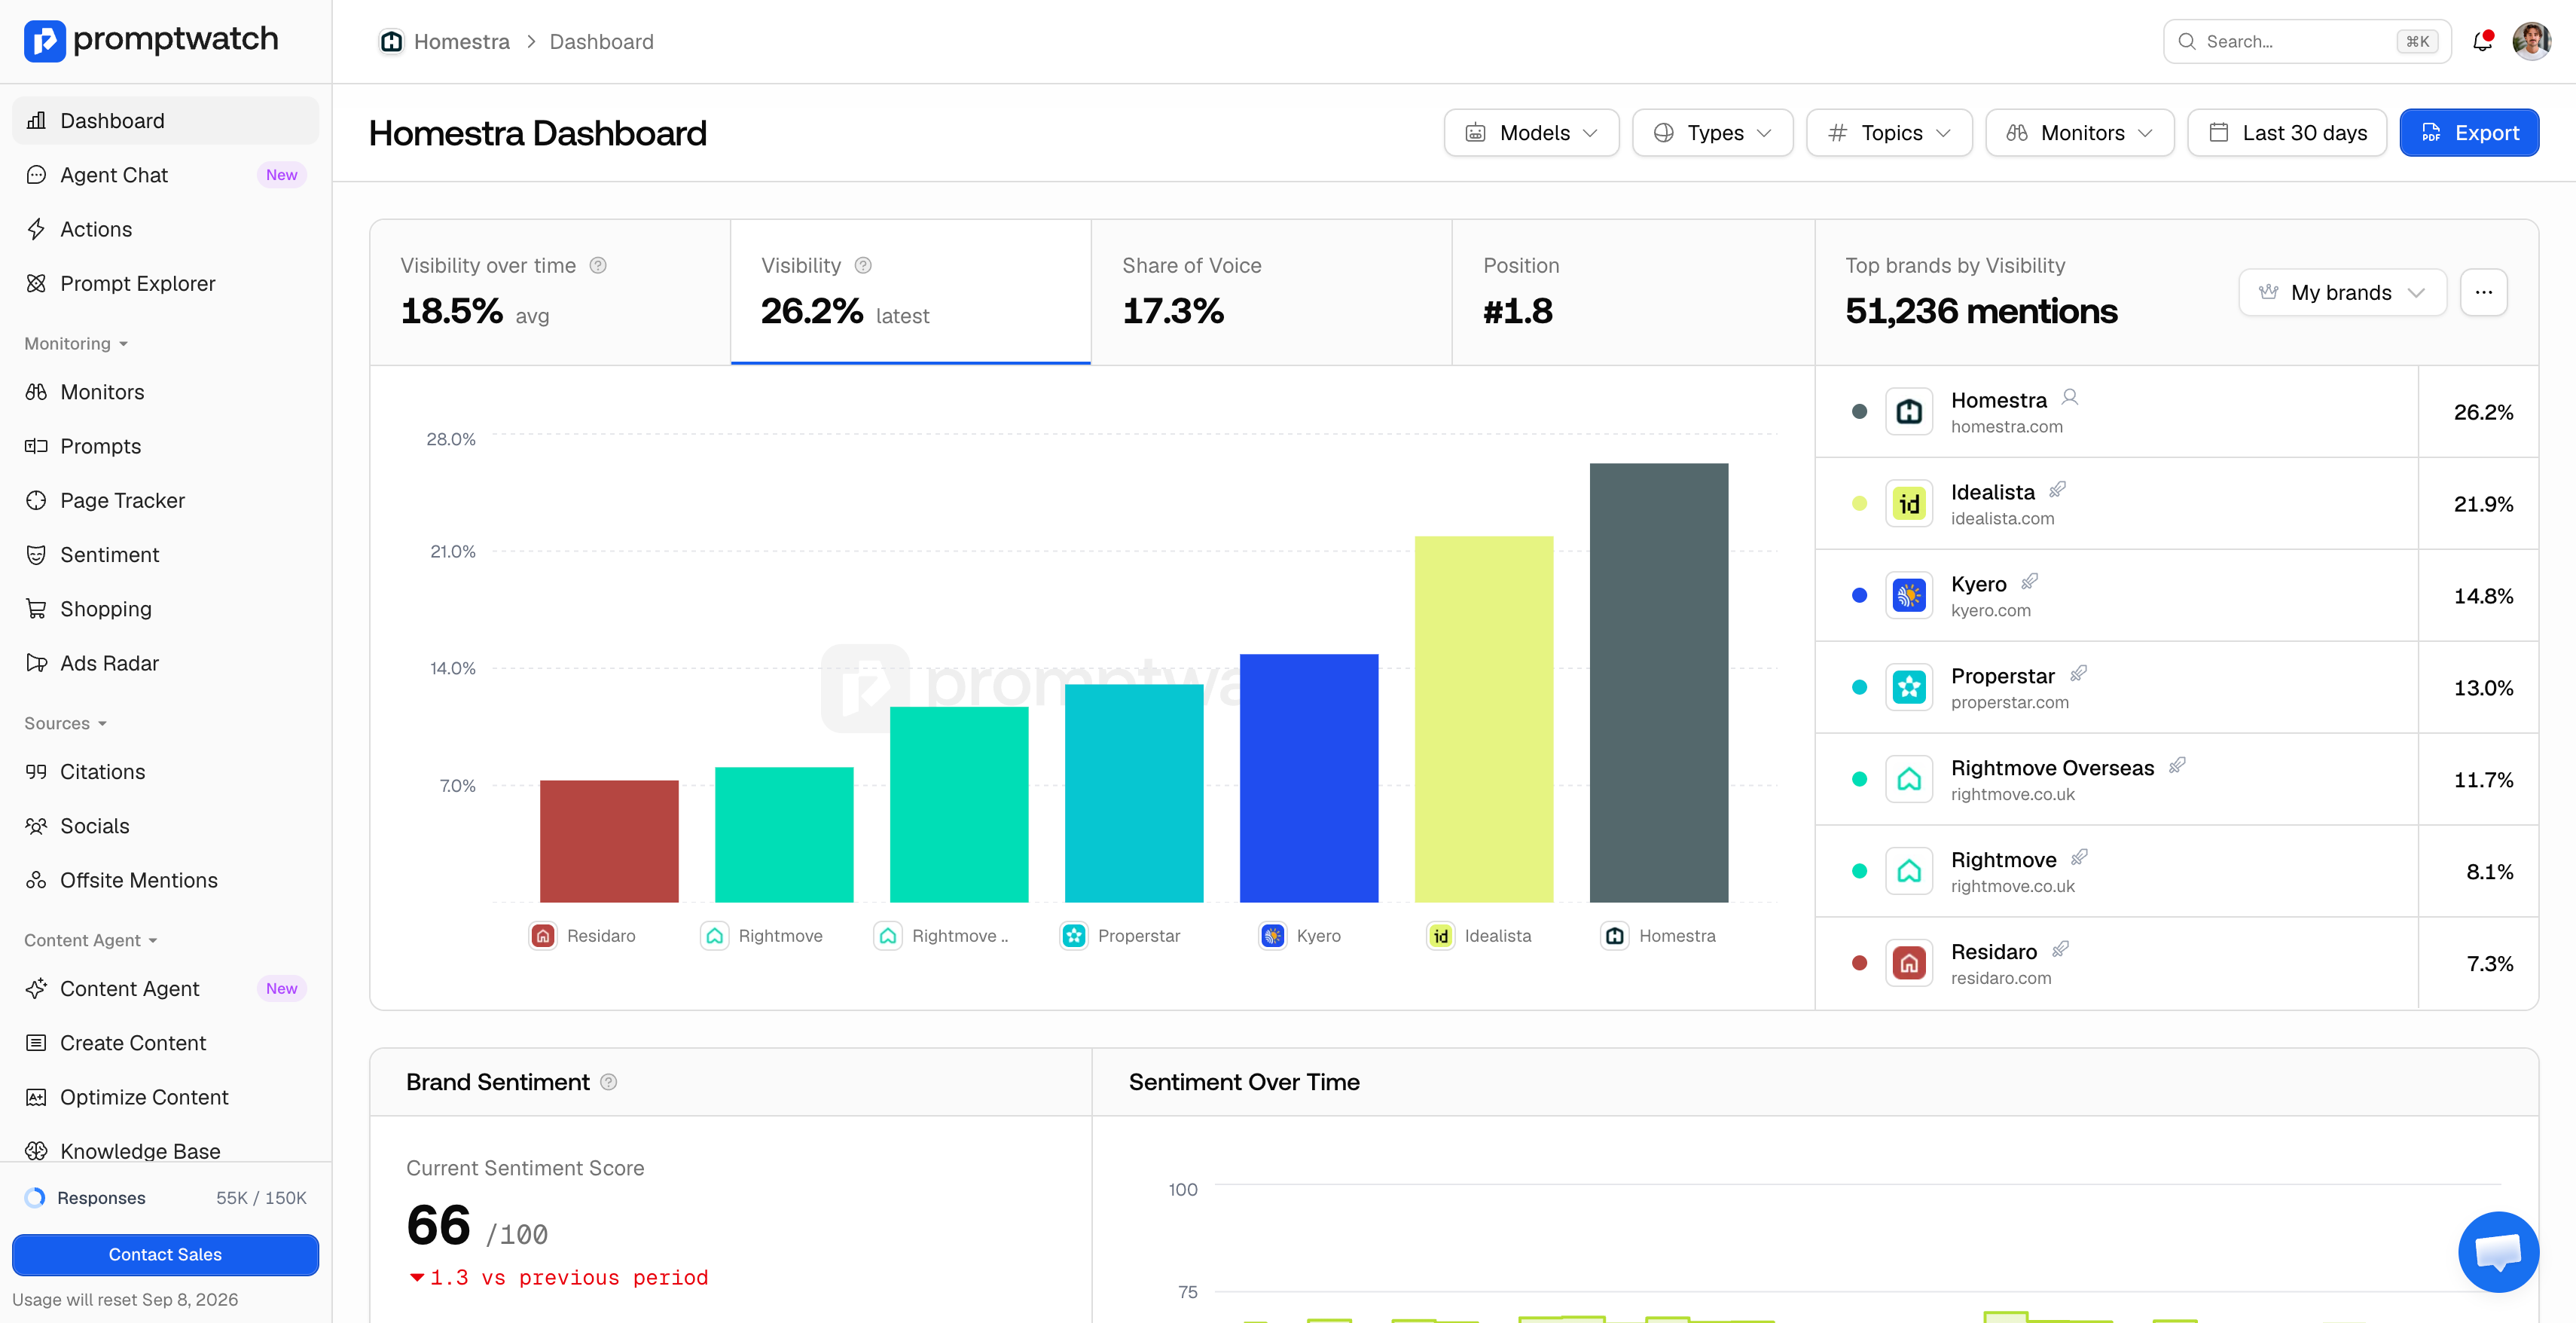Image resolution: width=2576 pixels, height=1323 pixels.
Task: Open the live chat bubble widget
Action: pyautogui.click(x=2498, y=1251)
